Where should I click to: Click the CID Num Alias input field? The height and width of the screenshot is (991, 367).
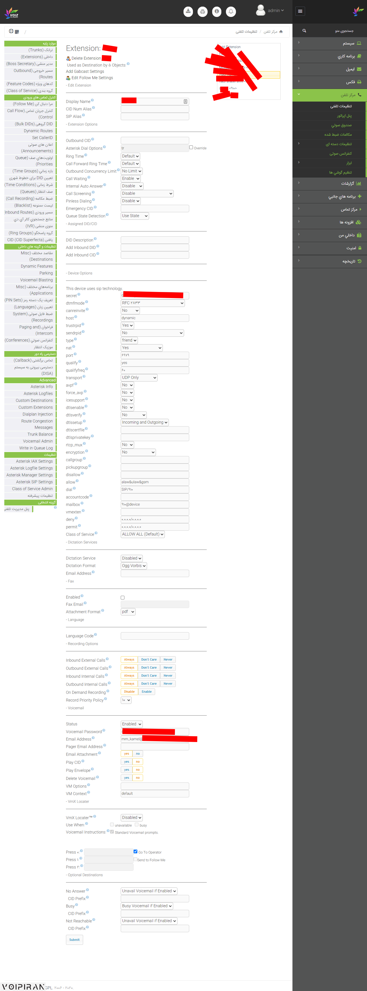tap(155, 109)
